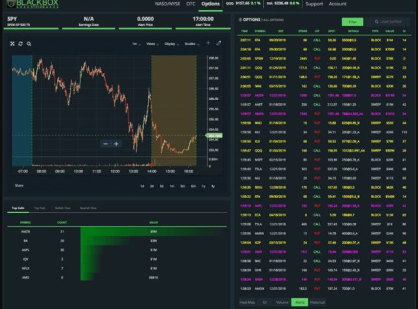Click the SPY symbol header
418x309 pixels.
point(31,22)
